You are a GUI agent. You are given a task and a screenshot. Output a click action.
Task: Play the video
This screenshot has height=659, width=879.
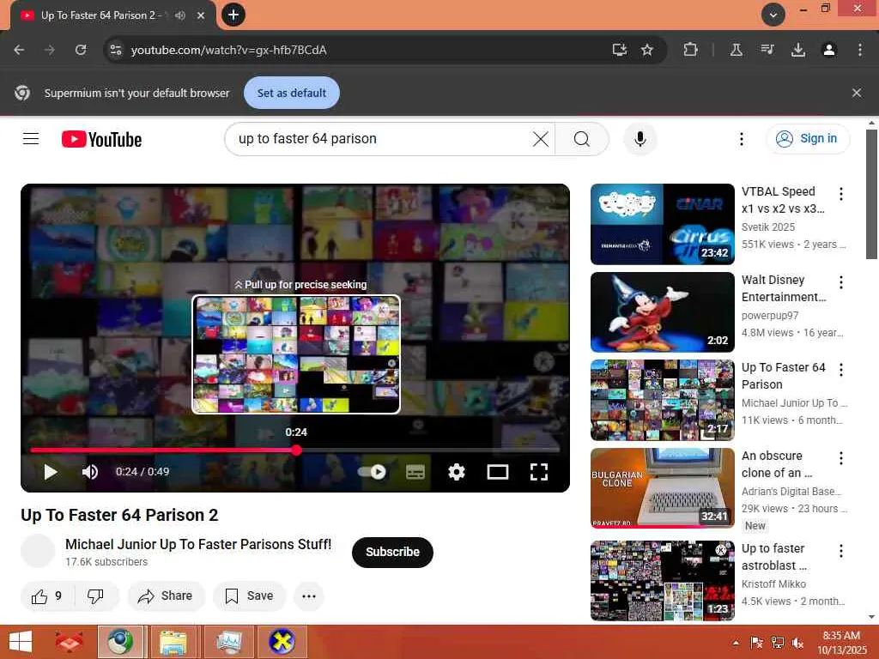pyautogui.click(x=51, y=472)
